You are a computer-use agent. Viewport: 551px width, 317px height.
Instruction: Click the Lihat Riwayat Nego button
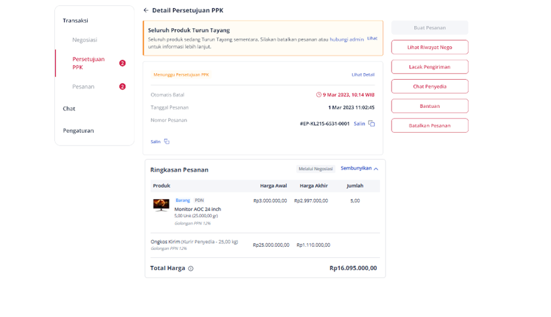click(x=430, y=47)
